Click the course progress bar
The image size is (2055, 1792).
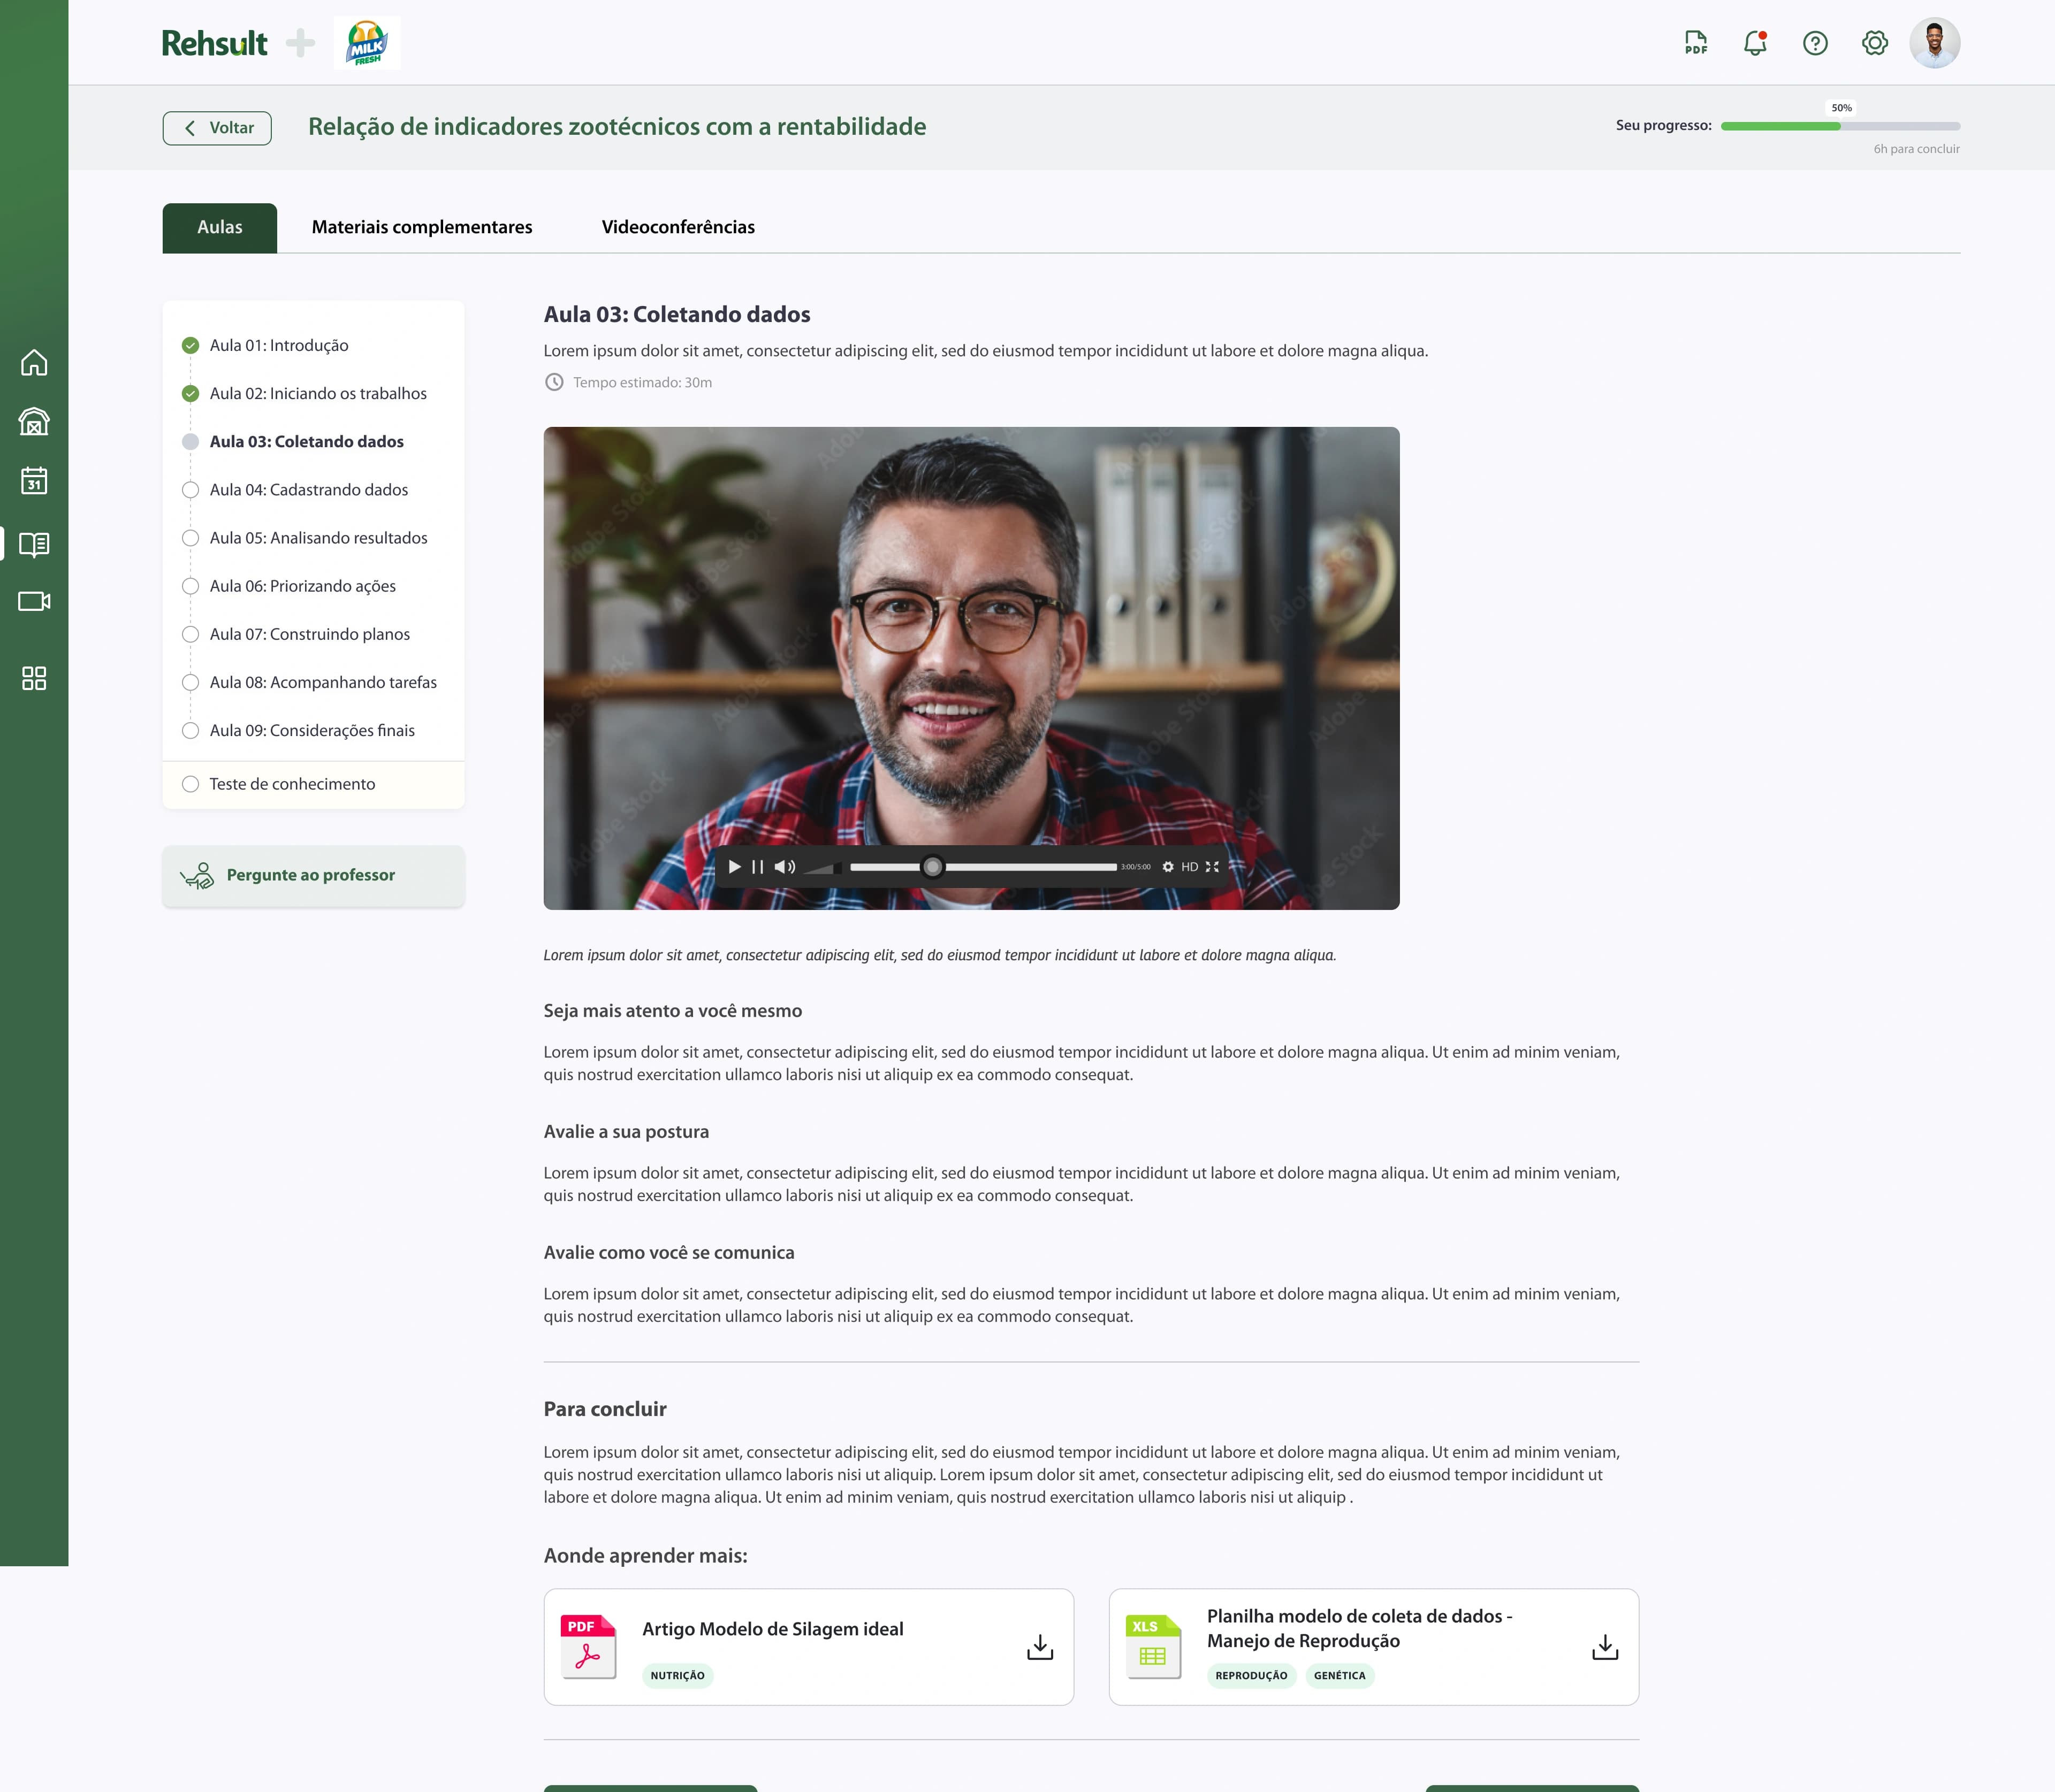tap(1840, 126)
